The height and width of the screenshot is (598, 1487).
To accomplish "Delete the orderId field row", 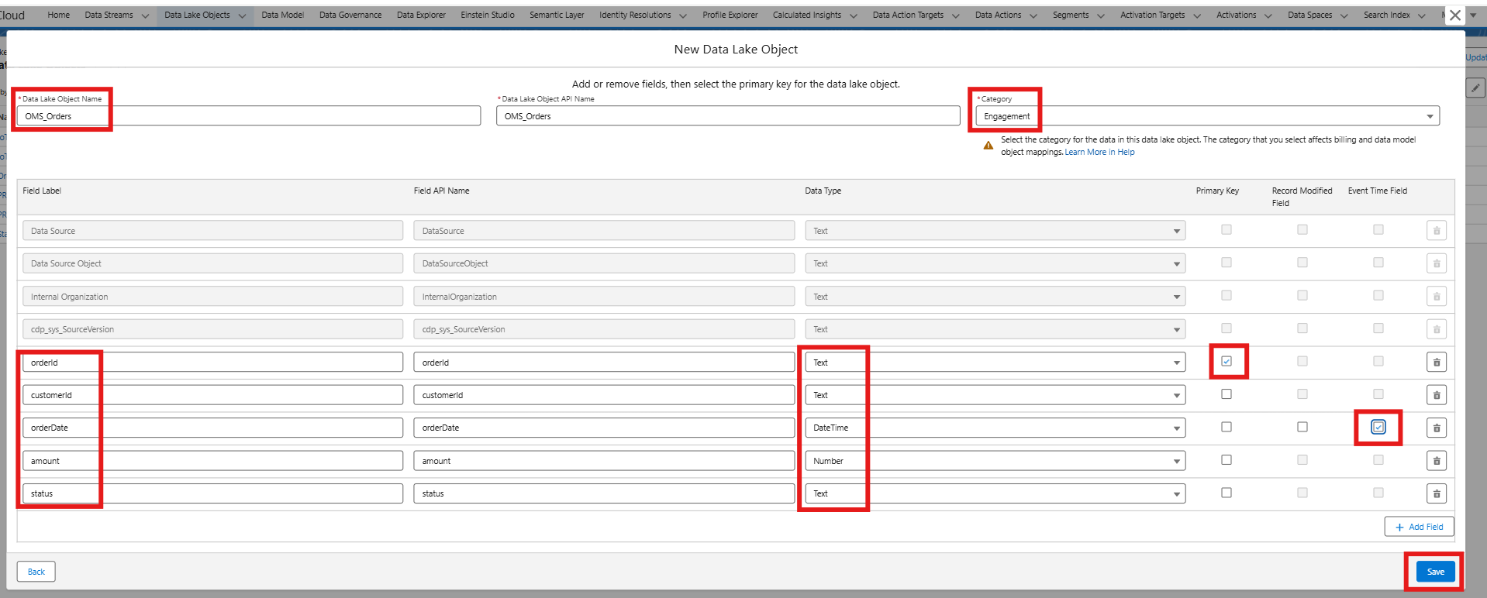I will [1436, 363].
